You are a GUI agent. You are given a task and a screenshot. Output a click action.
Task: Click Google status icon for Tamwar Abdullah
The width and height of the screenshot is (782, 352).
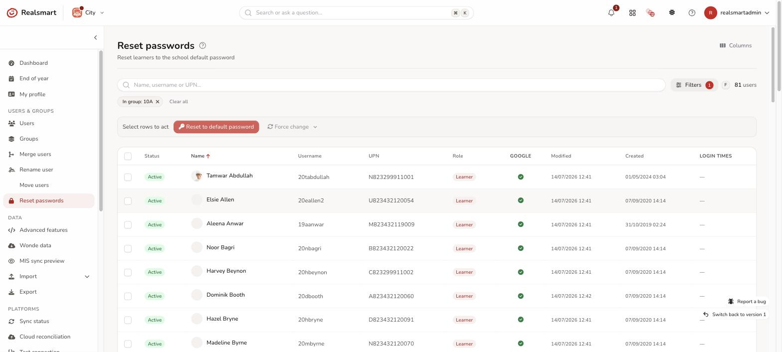pos(521,177)
